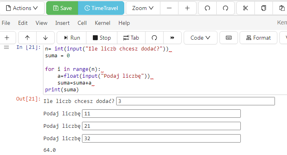Open the Edit menu
The width and height of the screenshot is (287, 155).
pyautogui.click(x=23, y=23)
